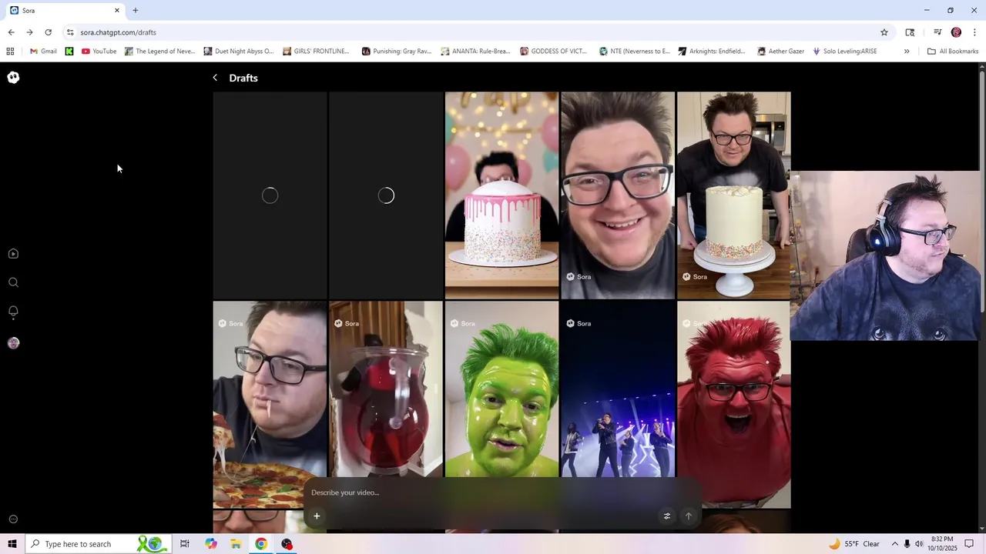Open the Chrome profile avatar

point(956,32)
